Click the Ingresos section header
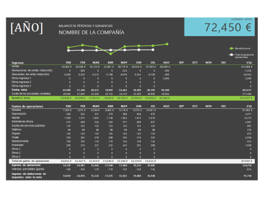This screenshot has height=198, width=264. tap(18, 62)
